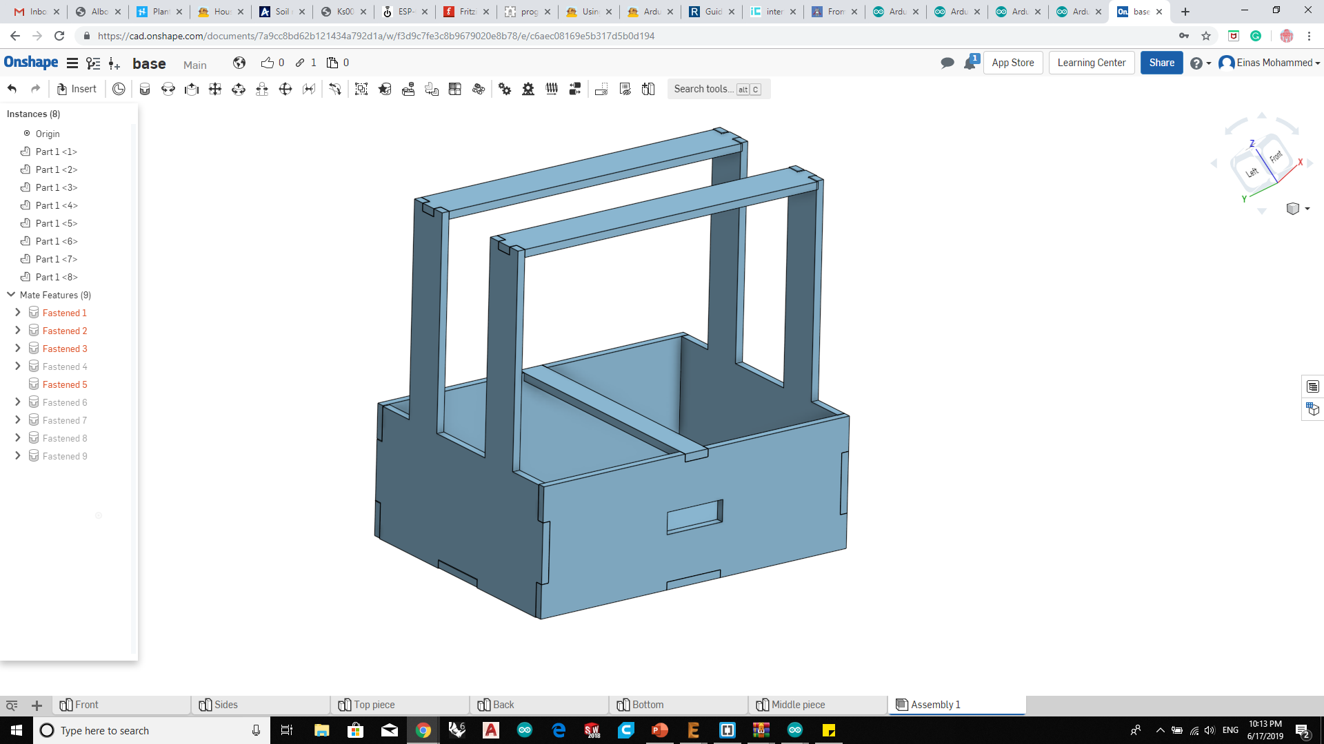Open the comments speech bubble icon

point(947,63)
